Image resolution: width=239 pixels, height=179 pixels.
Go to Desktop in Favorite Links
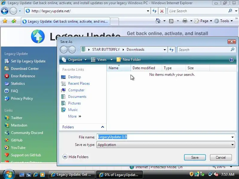(74, 77)
